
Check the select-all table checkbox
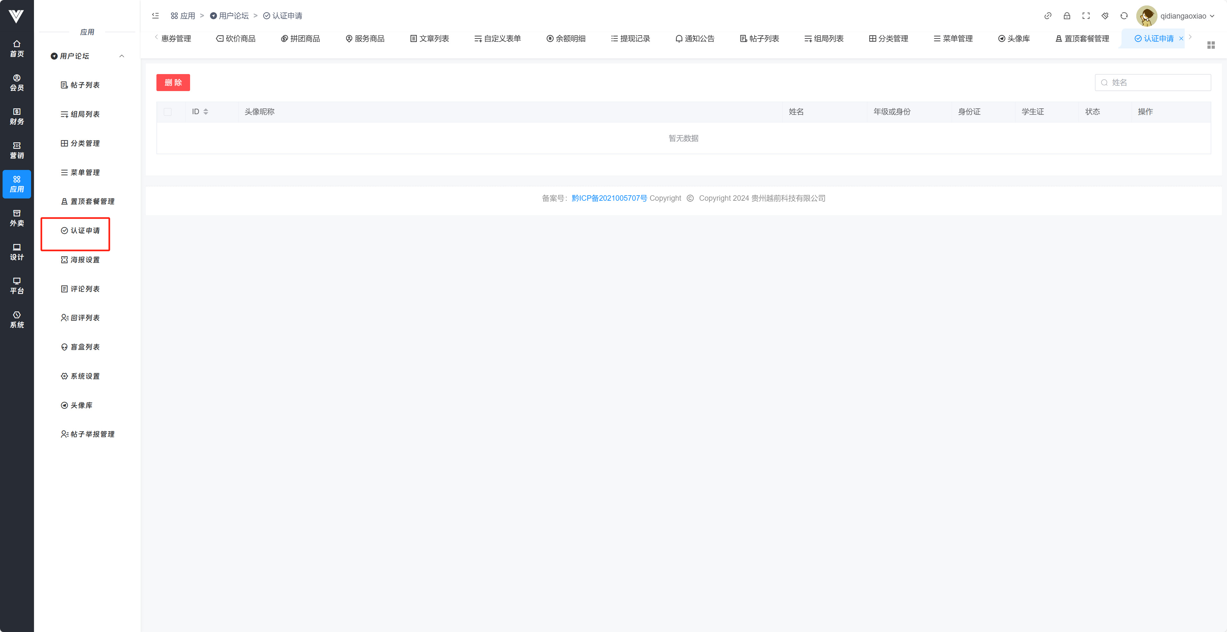[x=168, y=112]
